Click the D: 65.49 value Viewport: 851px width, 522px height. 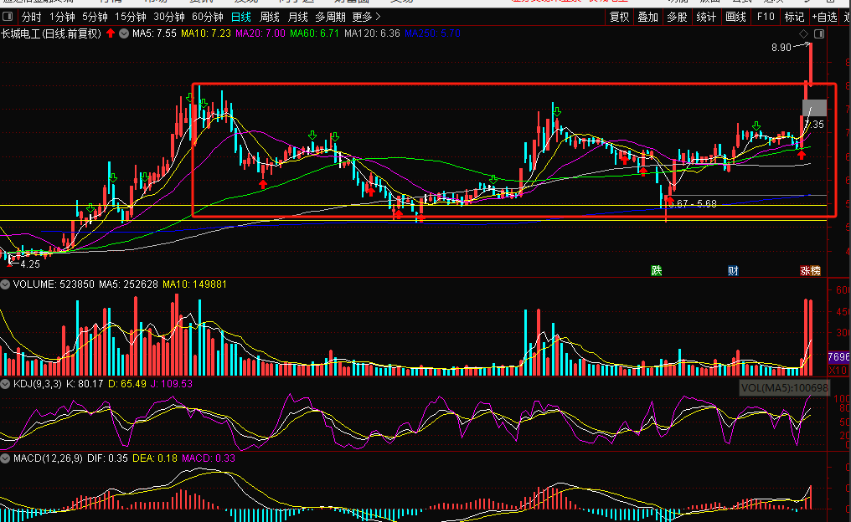tap(127, 384)
